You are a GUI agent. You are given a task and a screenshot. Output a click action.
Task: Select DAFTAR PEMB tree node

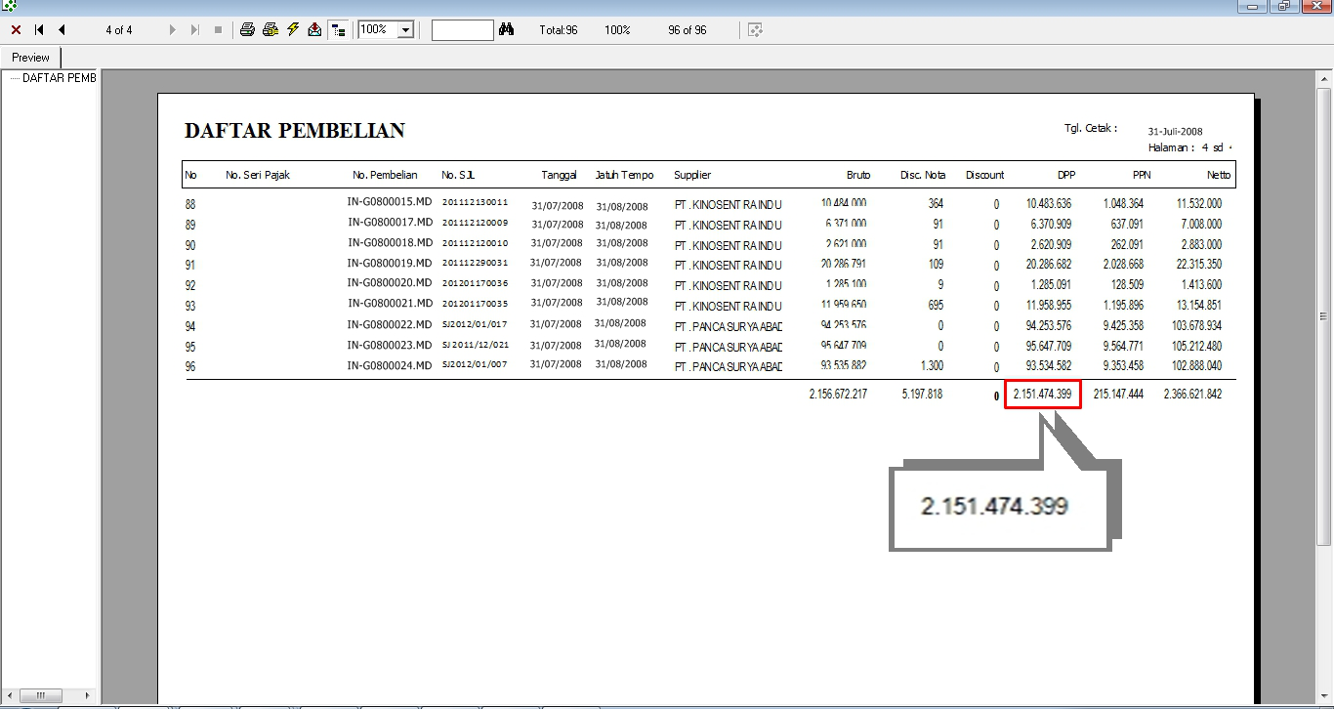point(59,78)
